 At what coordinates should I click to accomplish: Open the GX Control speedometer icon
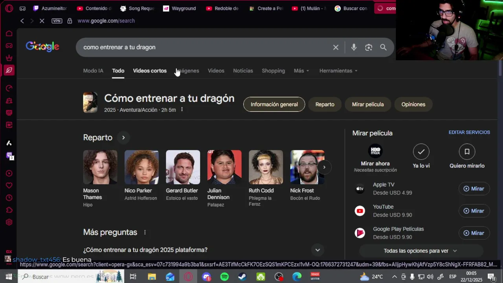pos(9,88)
